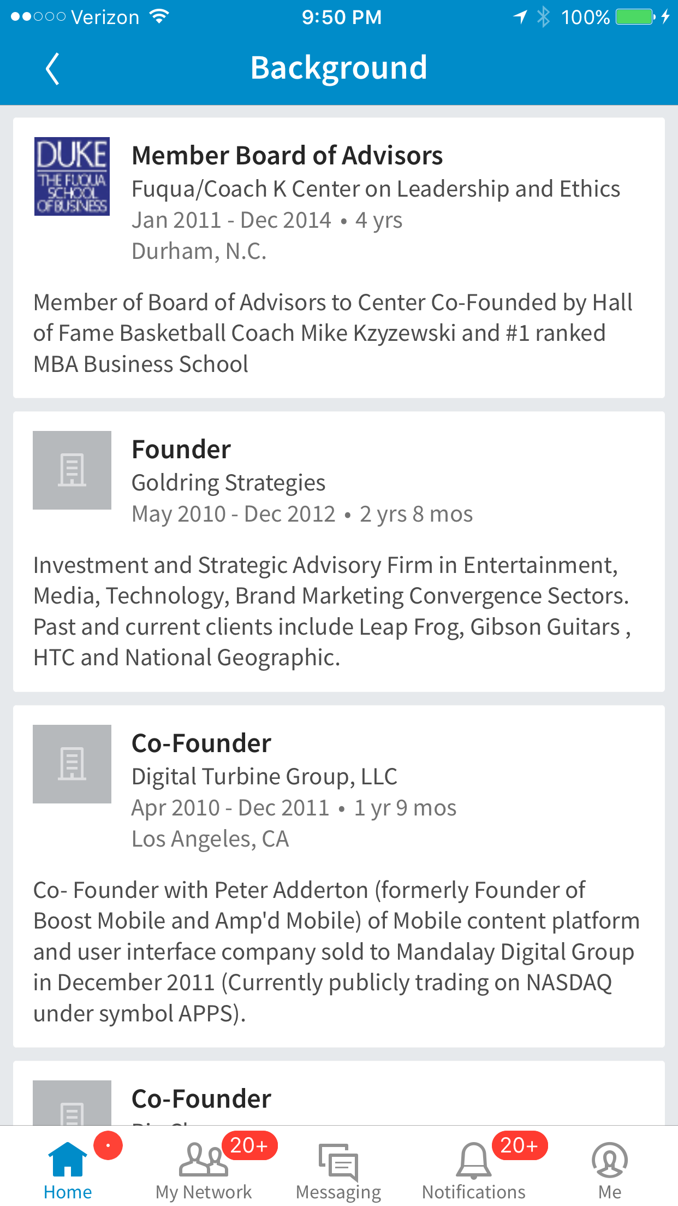This screenshot has width=678, height=1206.
Task: Open the Goldring Strategies company link
Action: 228,483
